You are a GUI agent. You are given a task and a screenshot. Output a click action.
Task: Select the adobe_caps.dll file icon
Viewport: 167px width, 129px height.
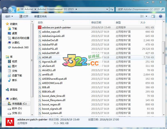[40, 32]
